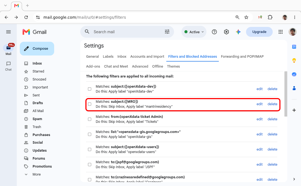
Task: Open the Spam folder
Action: pos(37,119)
